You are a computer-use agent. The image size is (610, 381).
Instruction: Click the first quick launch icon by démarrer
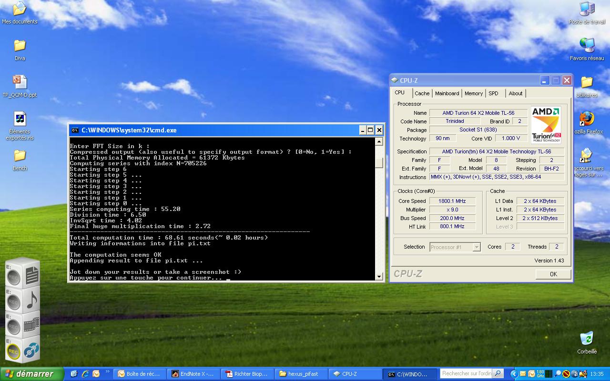pyautogui.click(x=74, y=374)
